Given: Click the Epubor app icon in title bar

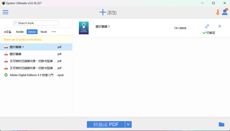Looking at the screenshot, I should point(3,3).
